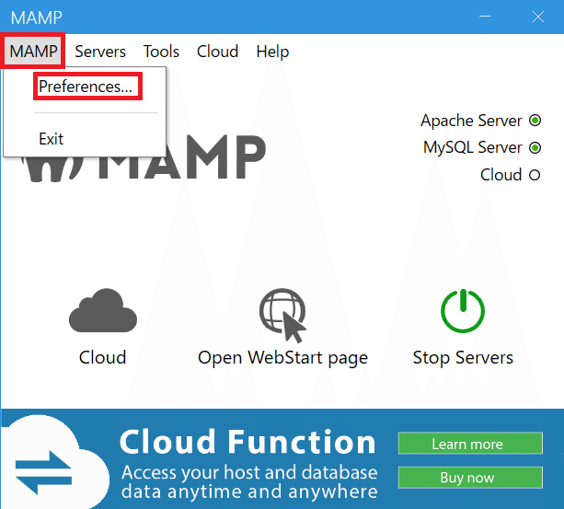The image size is (564, 509).
Task: Click the MySQL Server status indicator
Action: click(535, 147)
